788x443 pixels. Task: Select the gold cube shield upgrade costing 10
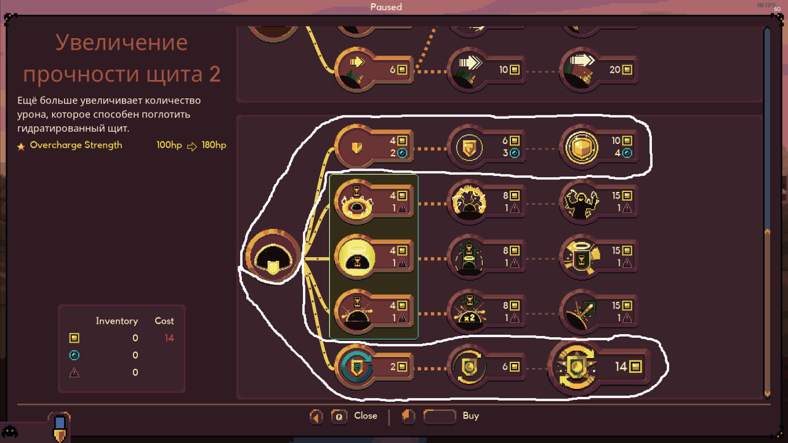[x=599, y=148]
